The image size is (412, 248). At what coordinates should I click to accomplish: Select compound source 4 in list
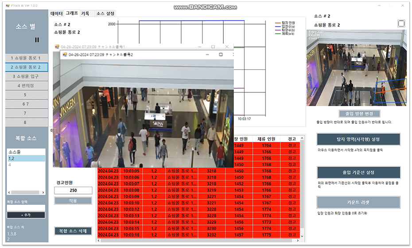(x=26, y=165)
